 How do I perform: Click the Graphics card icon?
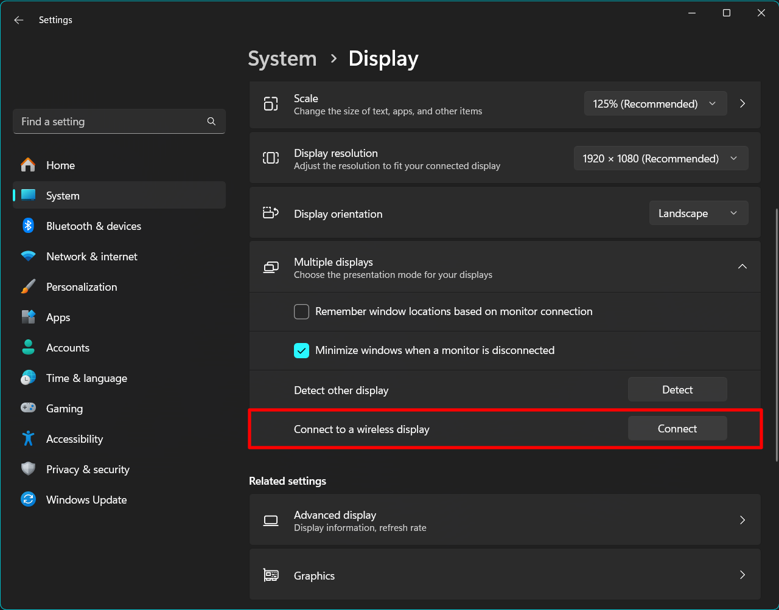(271, 575)
